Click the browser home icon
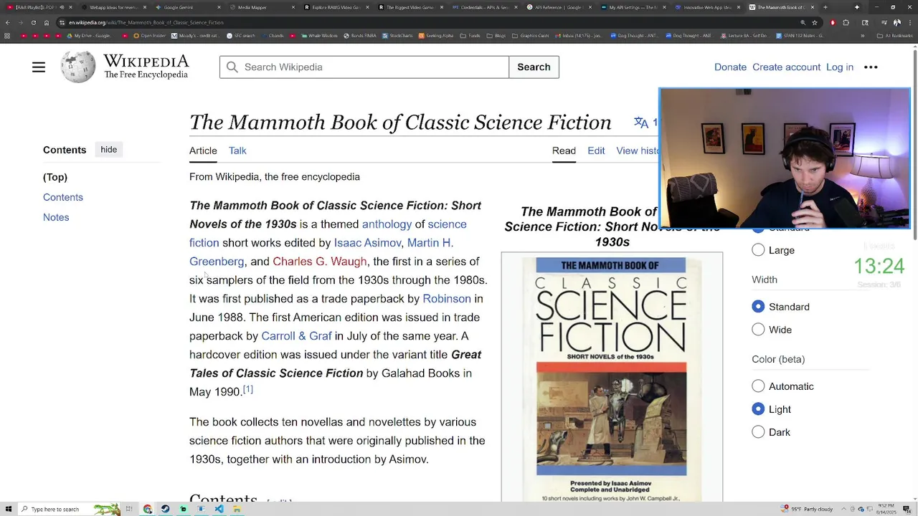 [47, 22]
